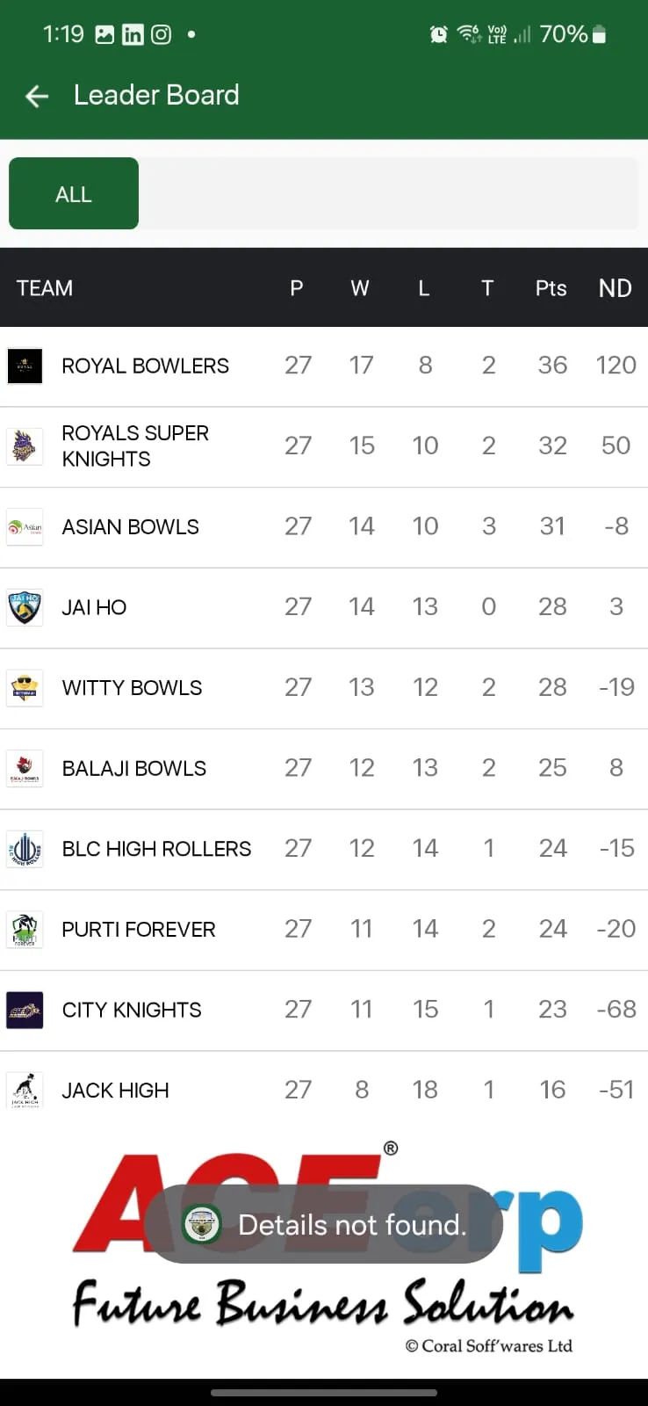
Task: Tap the ND column header
Action: [x=615, y=287]
